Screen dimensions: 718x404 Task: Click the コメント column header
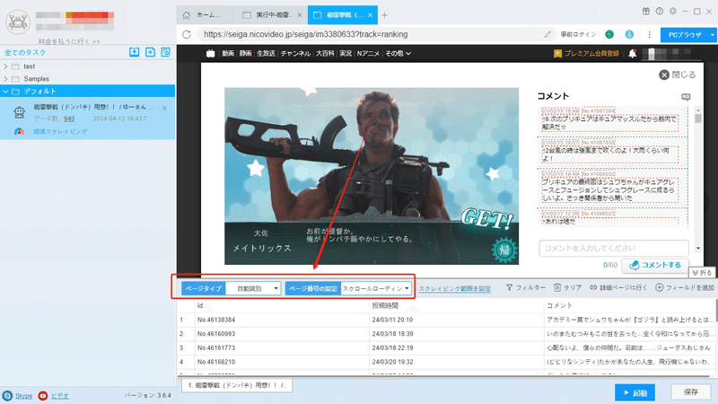pos(559,305)
